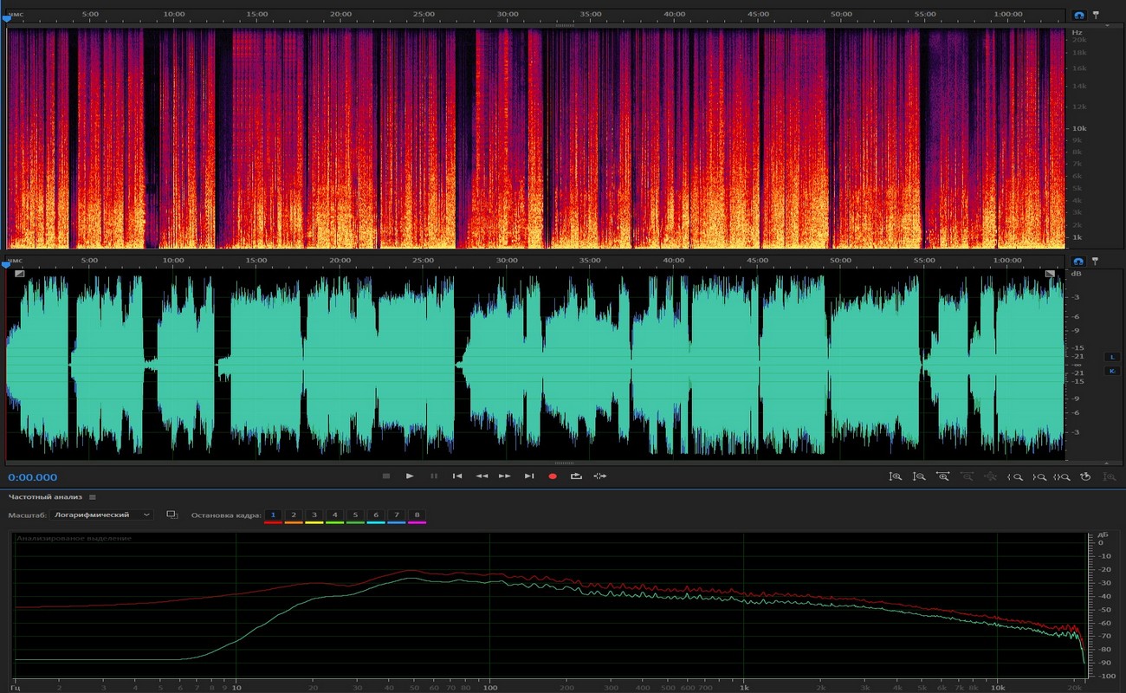This screenshot has height=693, width=1126.
Task: Click the Skip Selection transport icon
Action: tap(600, 476)
